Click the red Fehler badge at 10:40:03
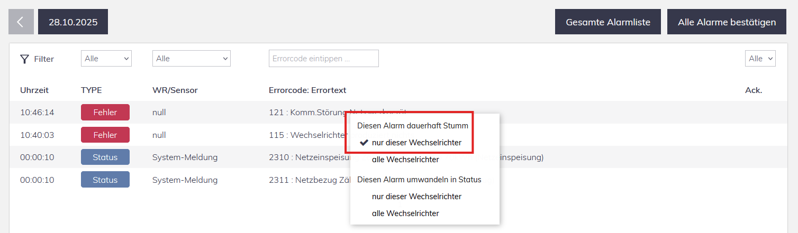 [105, 135]
